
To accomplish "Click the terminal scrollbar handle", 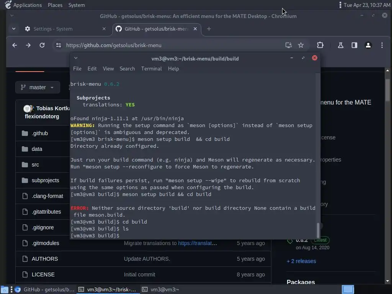I will 318,230.
